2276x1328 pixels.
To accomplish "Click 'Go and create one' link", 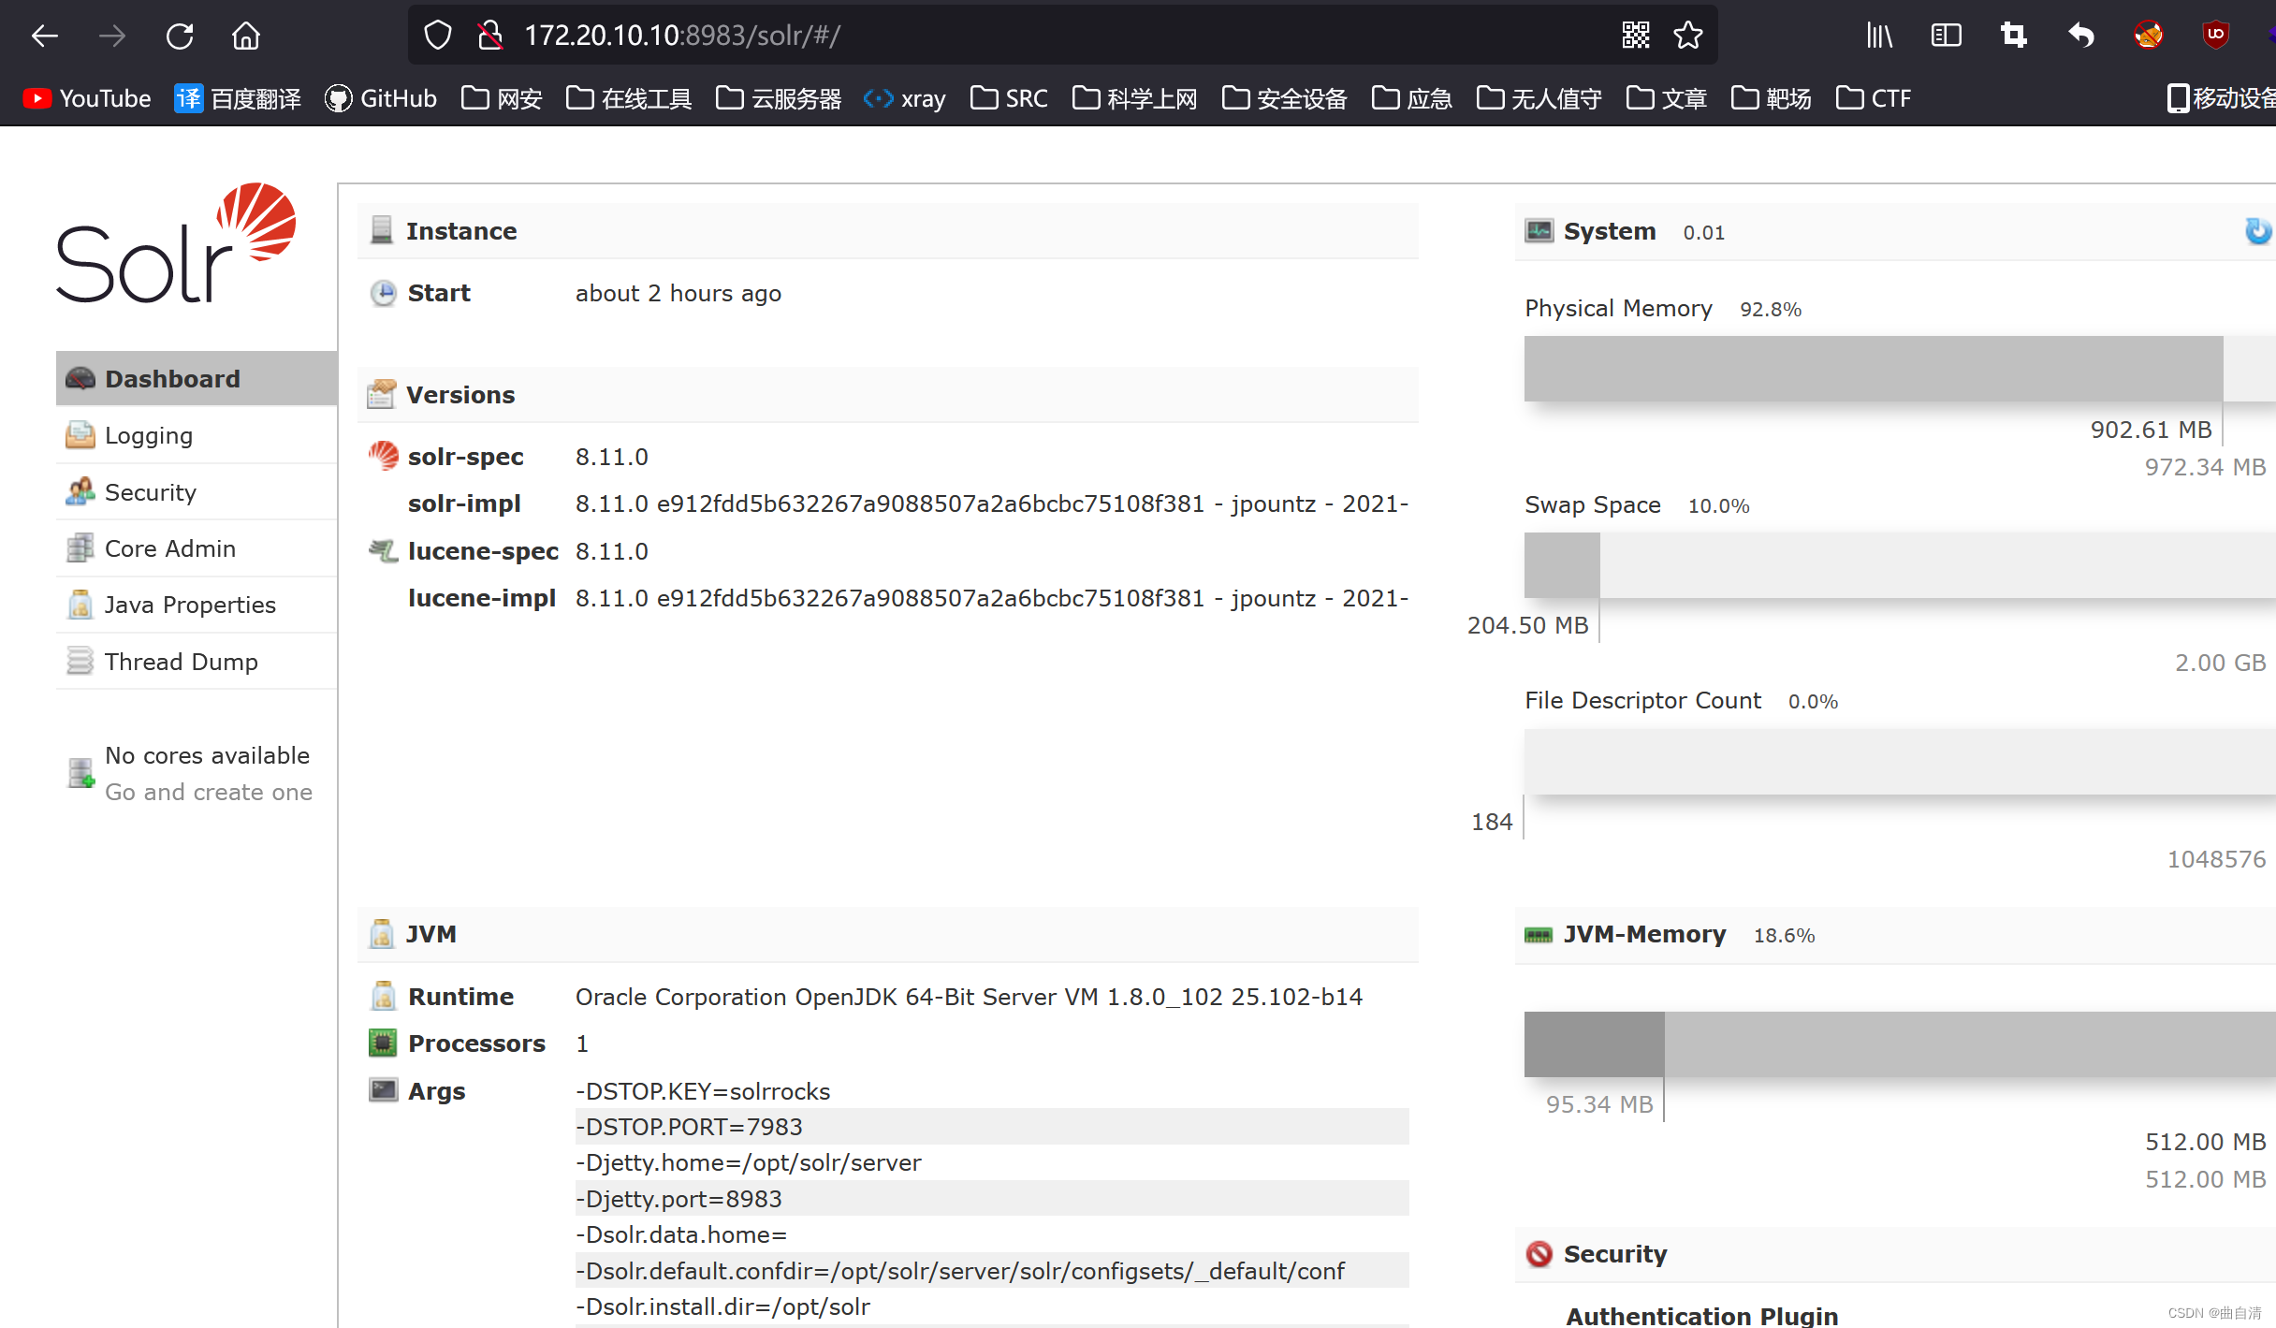I will tap(209, 792).
